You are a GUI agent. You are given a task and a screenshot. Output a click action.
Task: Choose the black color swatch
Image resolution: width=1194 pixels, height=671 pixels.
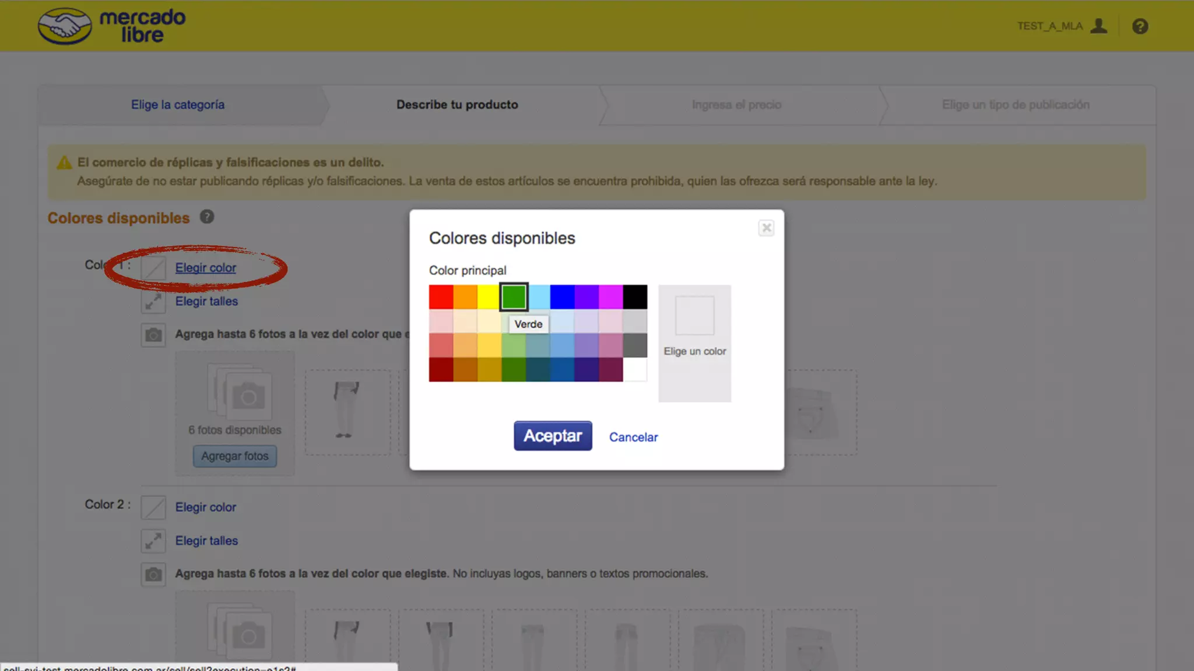(635, 297)
